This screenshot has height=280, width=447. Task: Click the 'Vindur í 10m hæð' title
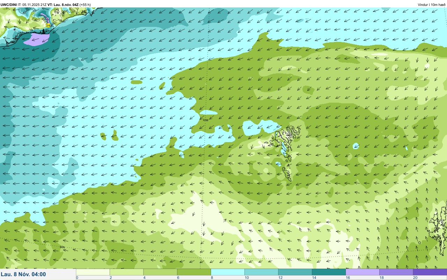tap(431, 5)
